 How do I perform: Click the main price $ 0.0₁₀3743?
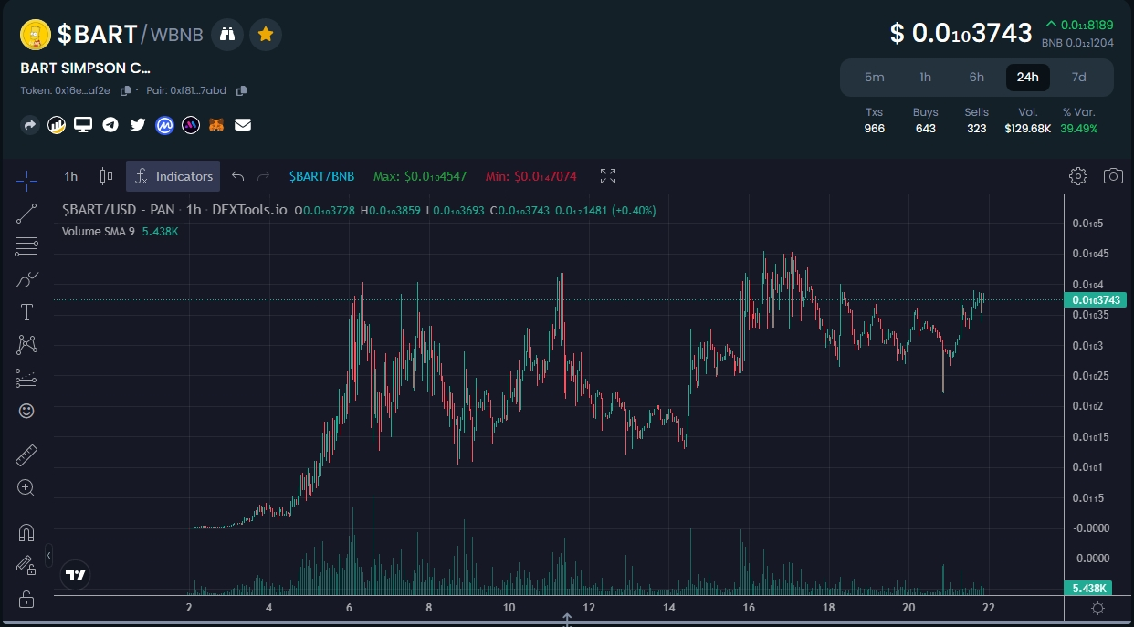(x=961, y=34)
